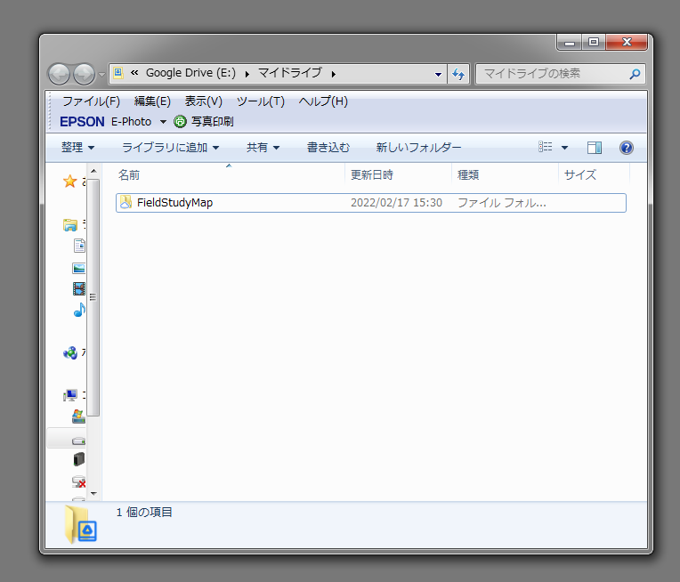The height and width of the screenshot is (582, 680).
Task: Click the 写真印刷 photo print button
Action: click(204, 122)
